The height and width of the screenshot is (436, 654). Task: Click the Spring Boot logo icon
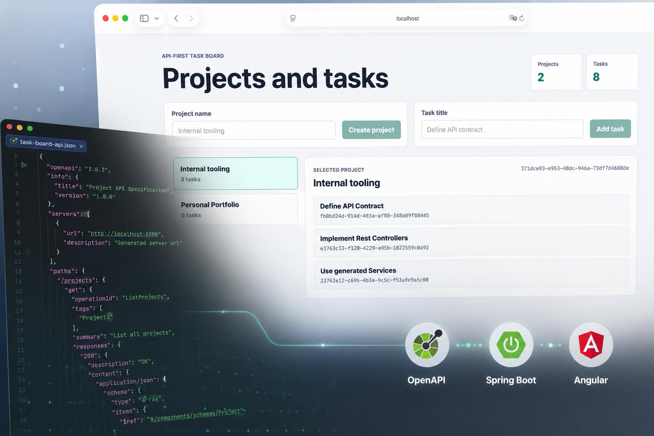click(511, 344)
